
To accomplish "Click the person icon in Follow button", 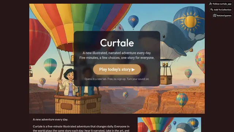I will pos(211,4).
